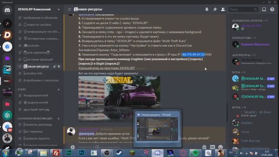This screenshot has width=279, height=157.
Task: Open выдача-ролей channel
Action: [x=39, y=102]
